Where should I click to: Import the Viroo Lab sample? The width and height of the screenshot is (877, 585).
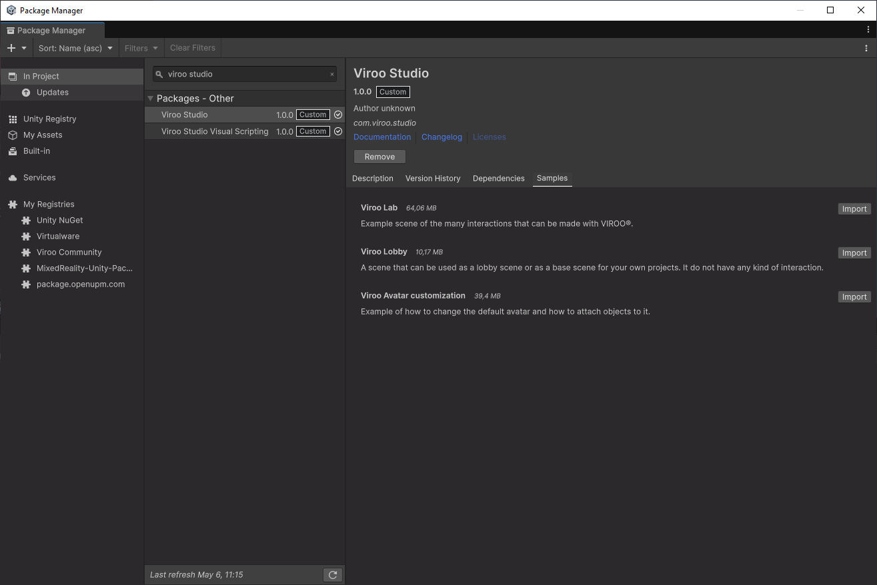pyautogui.click(x=854, y=209)
